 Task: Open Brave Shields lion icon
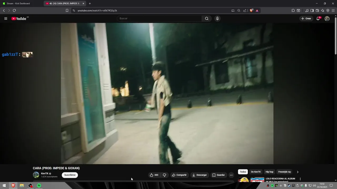pyautogui.click(x=251, y=10)
